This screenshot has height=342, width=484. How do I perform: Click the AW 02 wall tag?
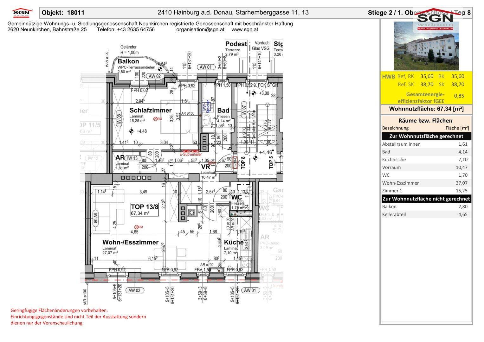155,76
